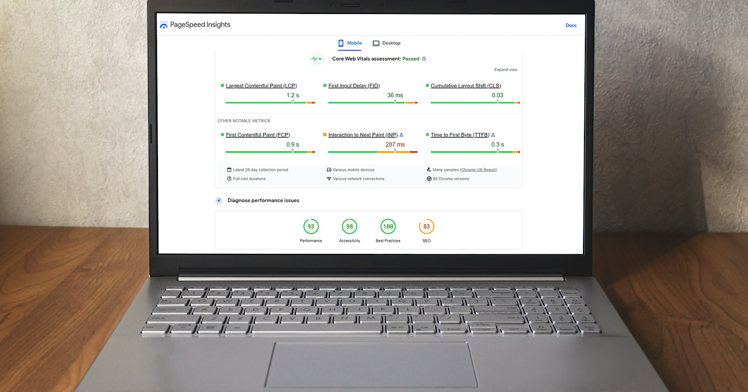Click the TTFB distribution bar
This screenshot has width=748, height=392.
(x=475, y=152)
